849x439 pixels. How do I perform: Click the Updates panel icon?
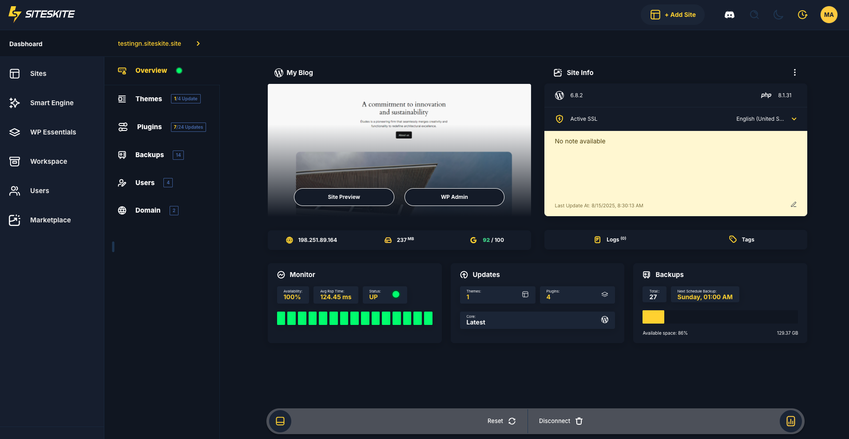[464, 275]
